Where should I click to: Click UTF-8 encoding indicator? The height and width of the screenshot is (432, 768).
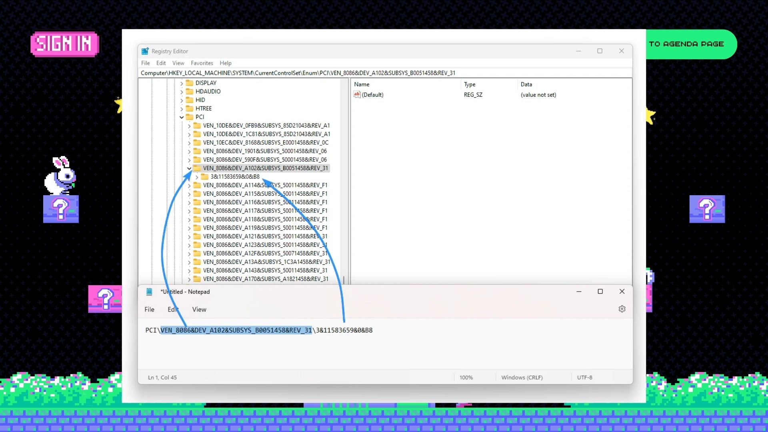point(584,378)
